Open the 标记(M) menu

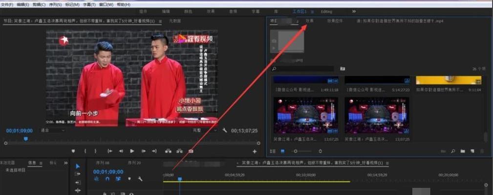pyautogui.click(x=73, y=5)
